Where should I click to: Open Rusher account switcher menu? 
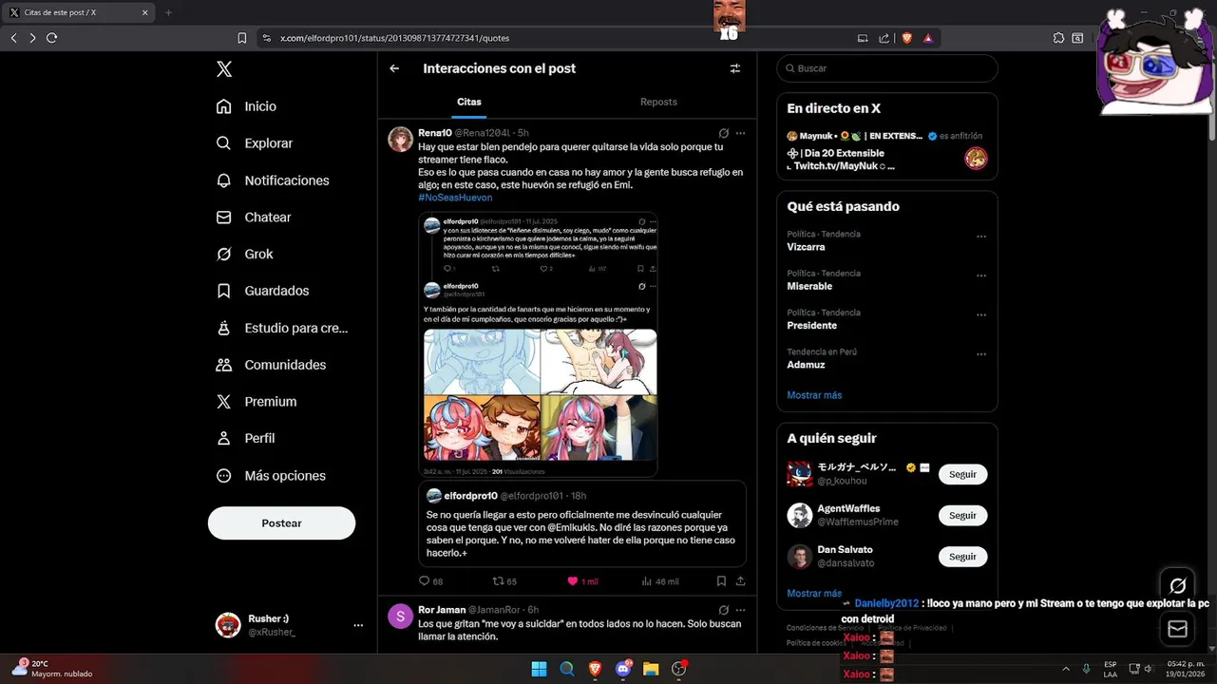289,625
